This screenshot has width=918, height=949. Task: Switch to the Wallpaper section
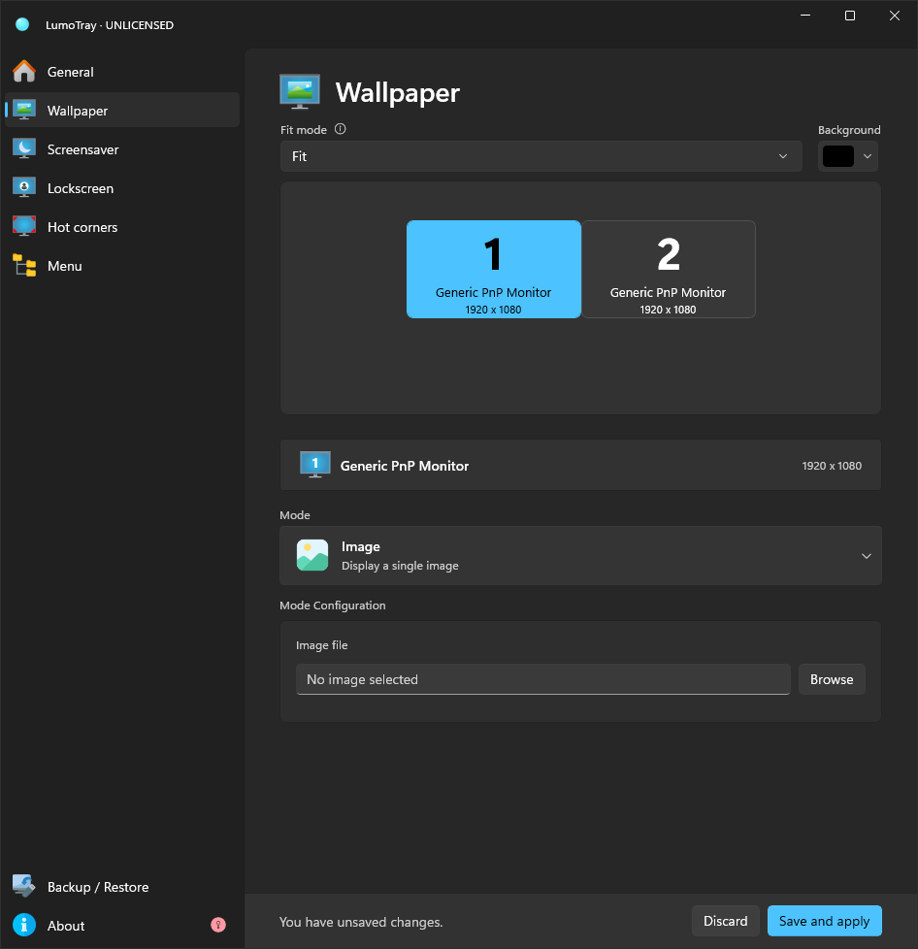(122, 111)
